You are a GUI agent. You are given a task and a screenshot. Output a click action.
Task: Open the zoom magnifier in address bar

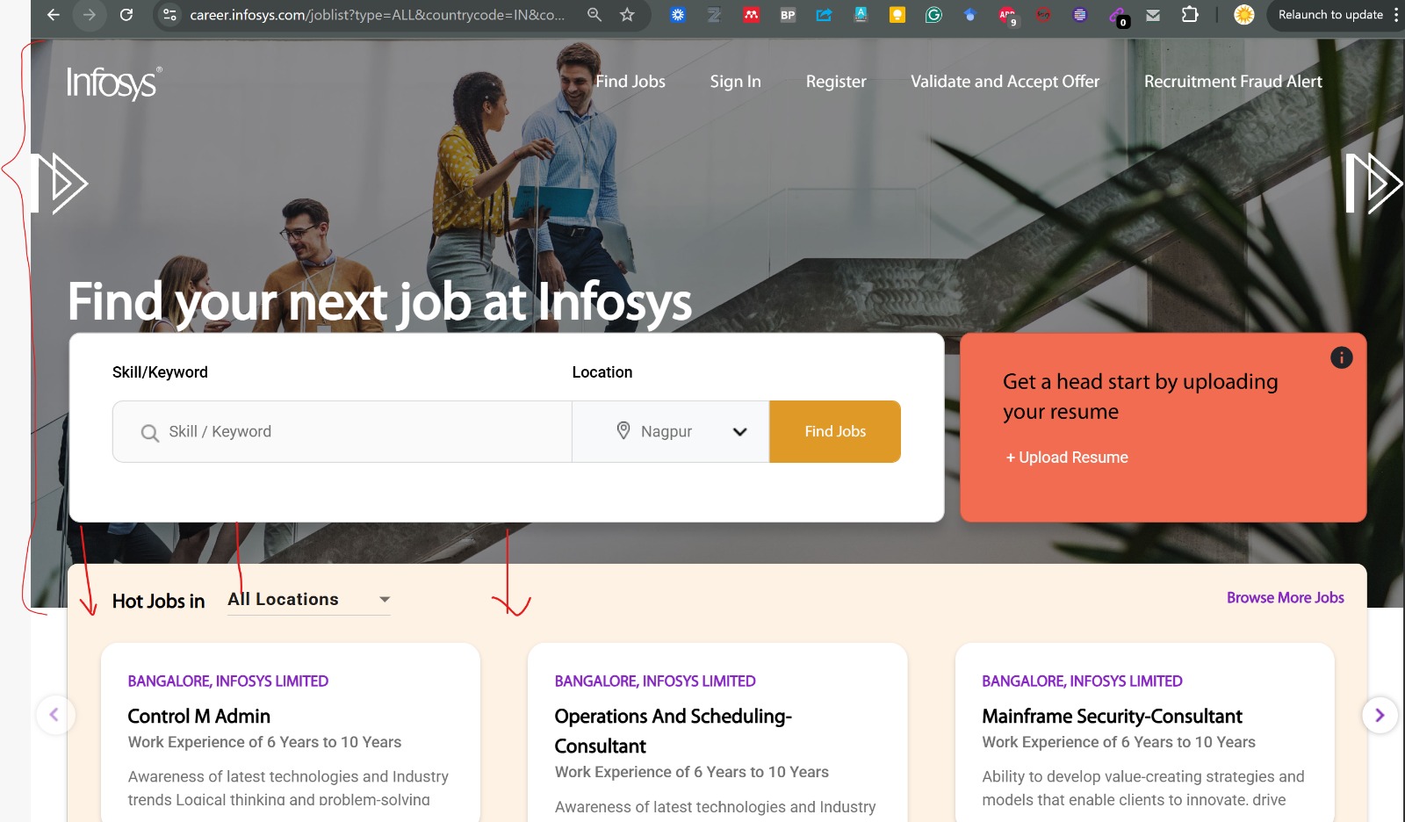[x=594, y=15]
